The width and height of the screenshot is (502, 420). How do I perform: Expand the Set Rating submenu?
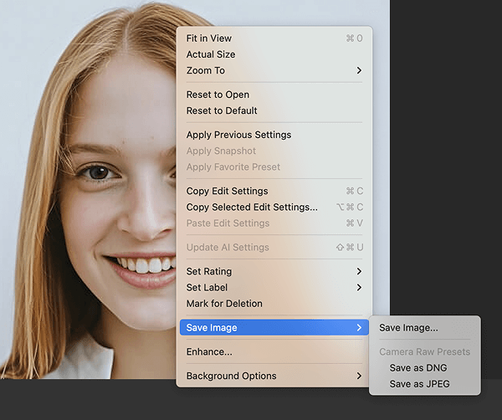point(209,271)
